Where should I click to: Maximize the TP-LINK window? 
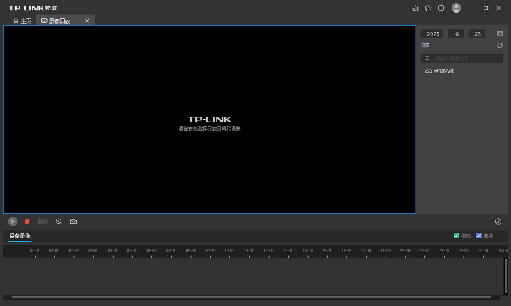point(485,8)
